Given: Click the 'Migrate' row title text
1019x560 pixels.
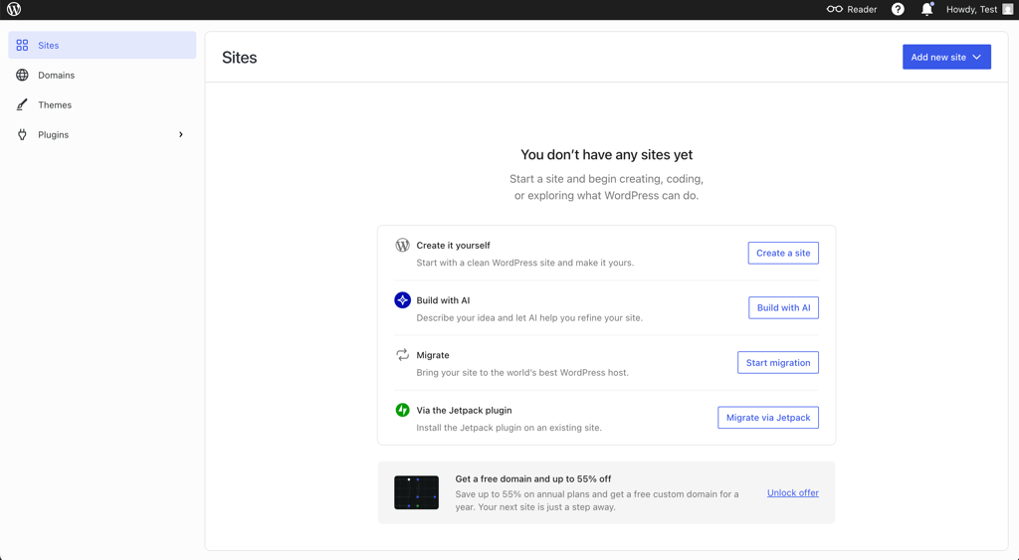Looking at the screenshot, I should pyautogui.click(x=433, y=355).
